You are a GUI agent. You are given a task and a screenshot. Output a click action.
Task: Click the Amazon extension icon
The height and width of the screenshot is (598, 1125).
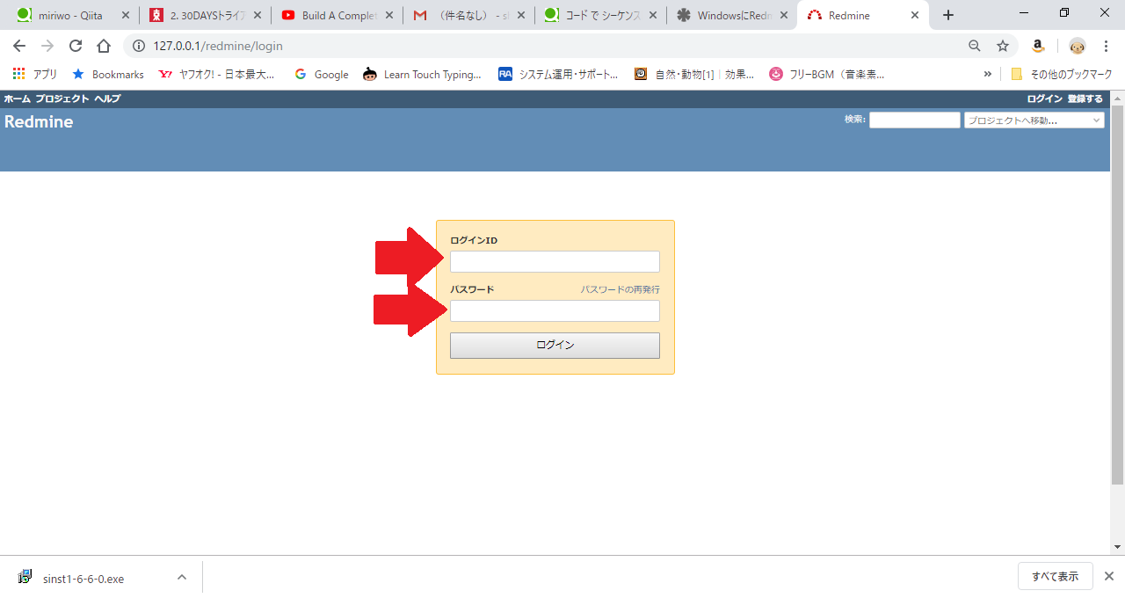[x=1037, y=46]
